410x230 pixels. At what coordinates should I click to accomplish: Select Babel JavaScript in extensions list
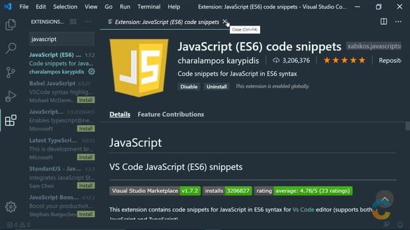point(61,91)
